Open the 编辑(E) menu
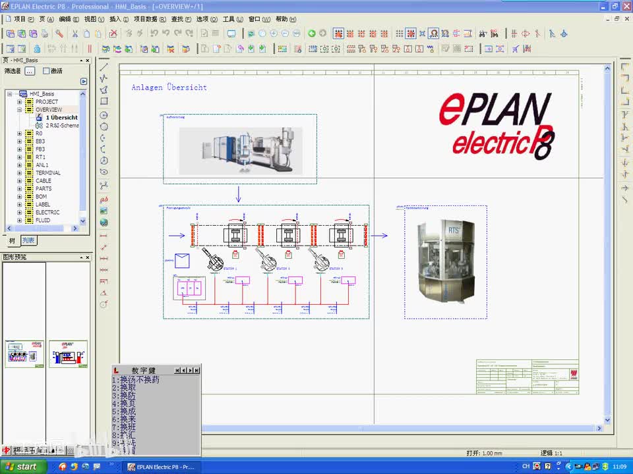633x474 pixels. 69,19
